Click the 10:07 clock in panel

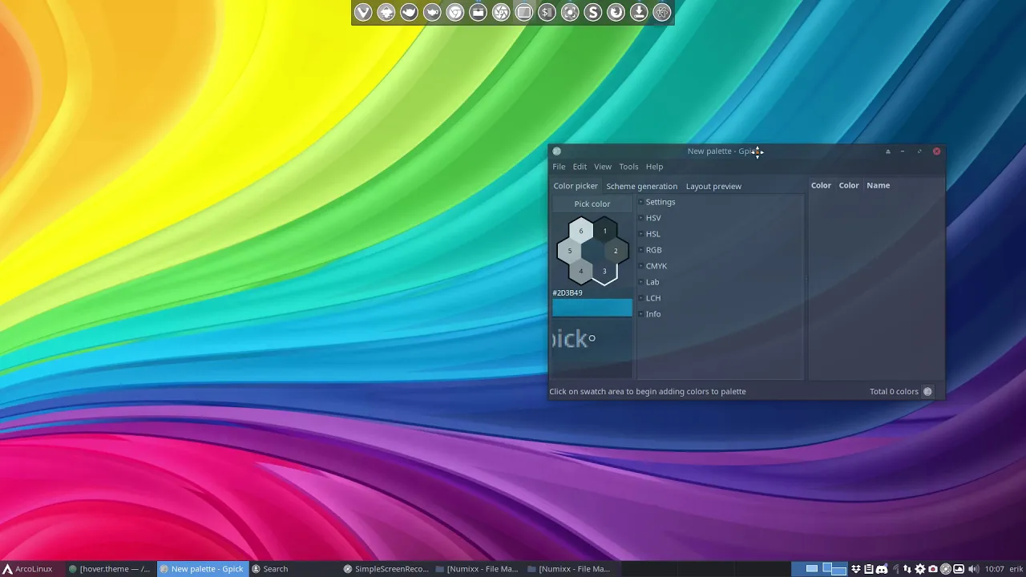click(995, 569)
